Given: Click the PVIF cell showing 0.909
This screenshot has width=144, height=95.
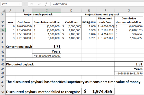Looking at the screenshot, I should click(89, 30).
